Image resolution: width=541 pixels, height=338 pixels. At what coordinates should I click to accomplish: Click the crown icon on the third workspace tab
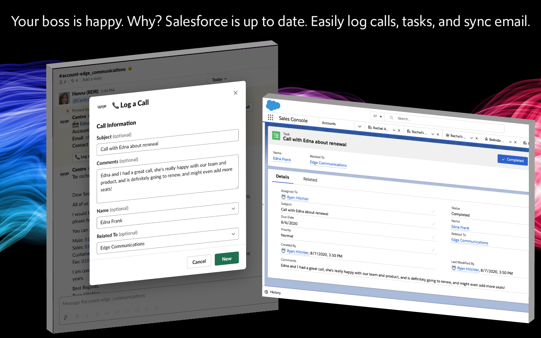[447, 135]
